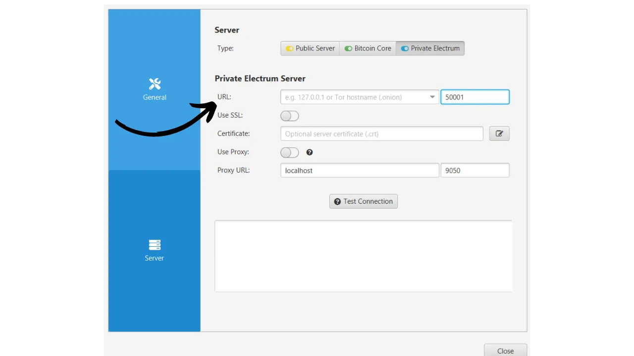Click the Server stack icon in sidebar
The image size is (634, 356).
tap(155, 245)
